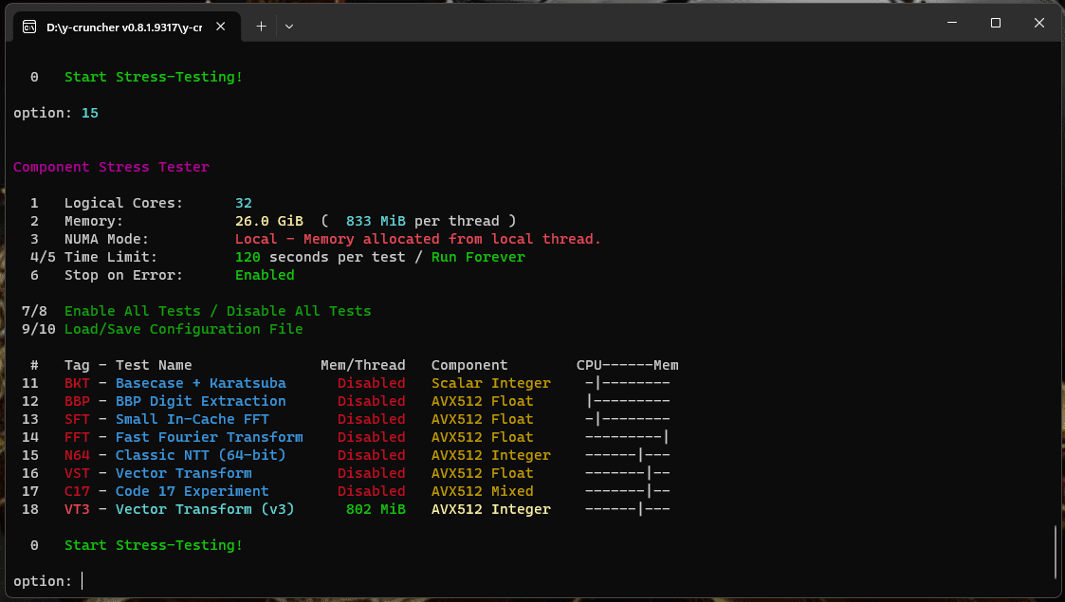Click the '802 MiB' Mem/Thread value

376,509
